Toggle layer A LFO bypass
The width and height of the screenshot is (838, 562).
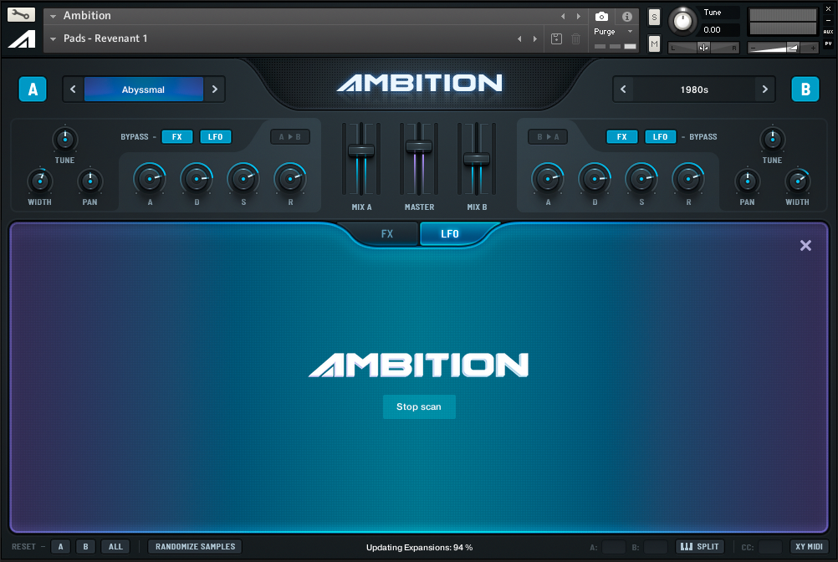pos(216,137)
